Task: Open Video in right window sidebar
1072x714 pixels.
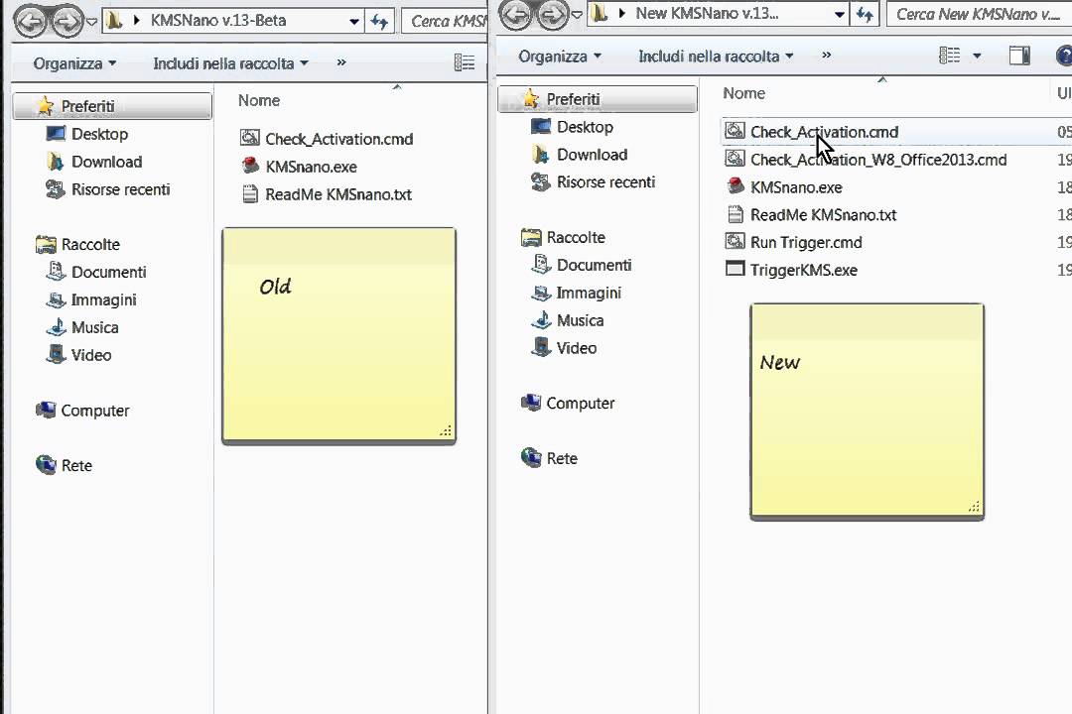Action: [x=564, y=348]
